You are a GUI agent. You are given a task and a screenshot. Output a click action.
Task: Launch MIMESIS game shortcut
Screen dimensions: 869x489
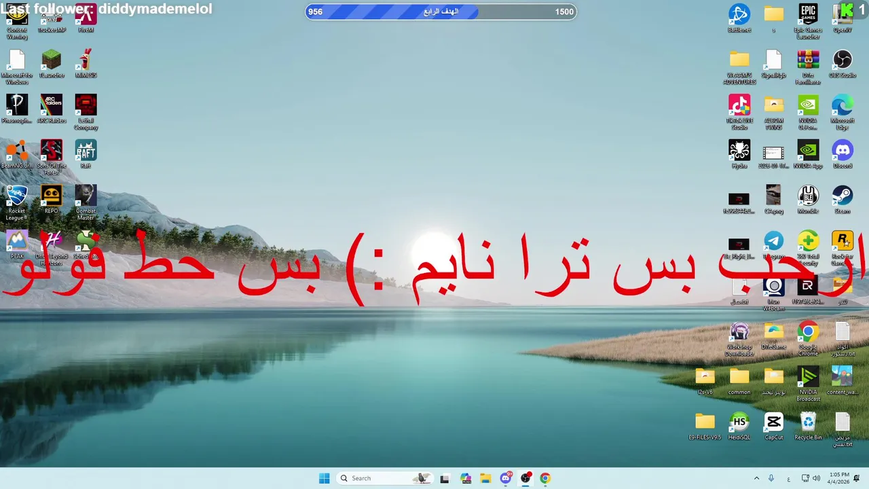86,64
